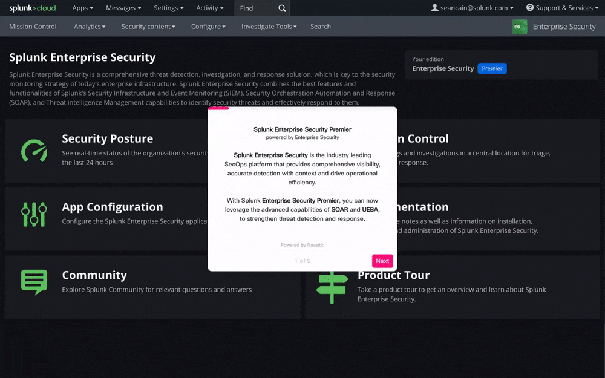Click the user profile icon beside seancain@splunk.com
Image resolution: width=605 pixels, height=378 pixels.
pos(434,8)
